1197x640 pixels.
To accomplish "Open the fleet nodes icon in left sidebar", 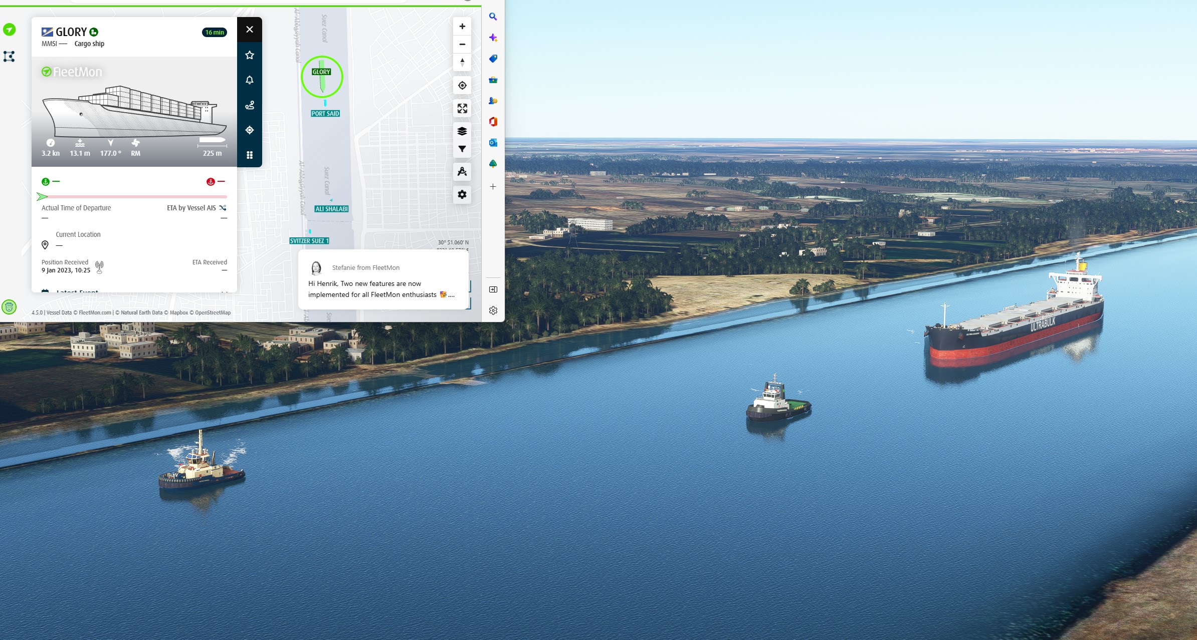I will (x=9, y=57).
